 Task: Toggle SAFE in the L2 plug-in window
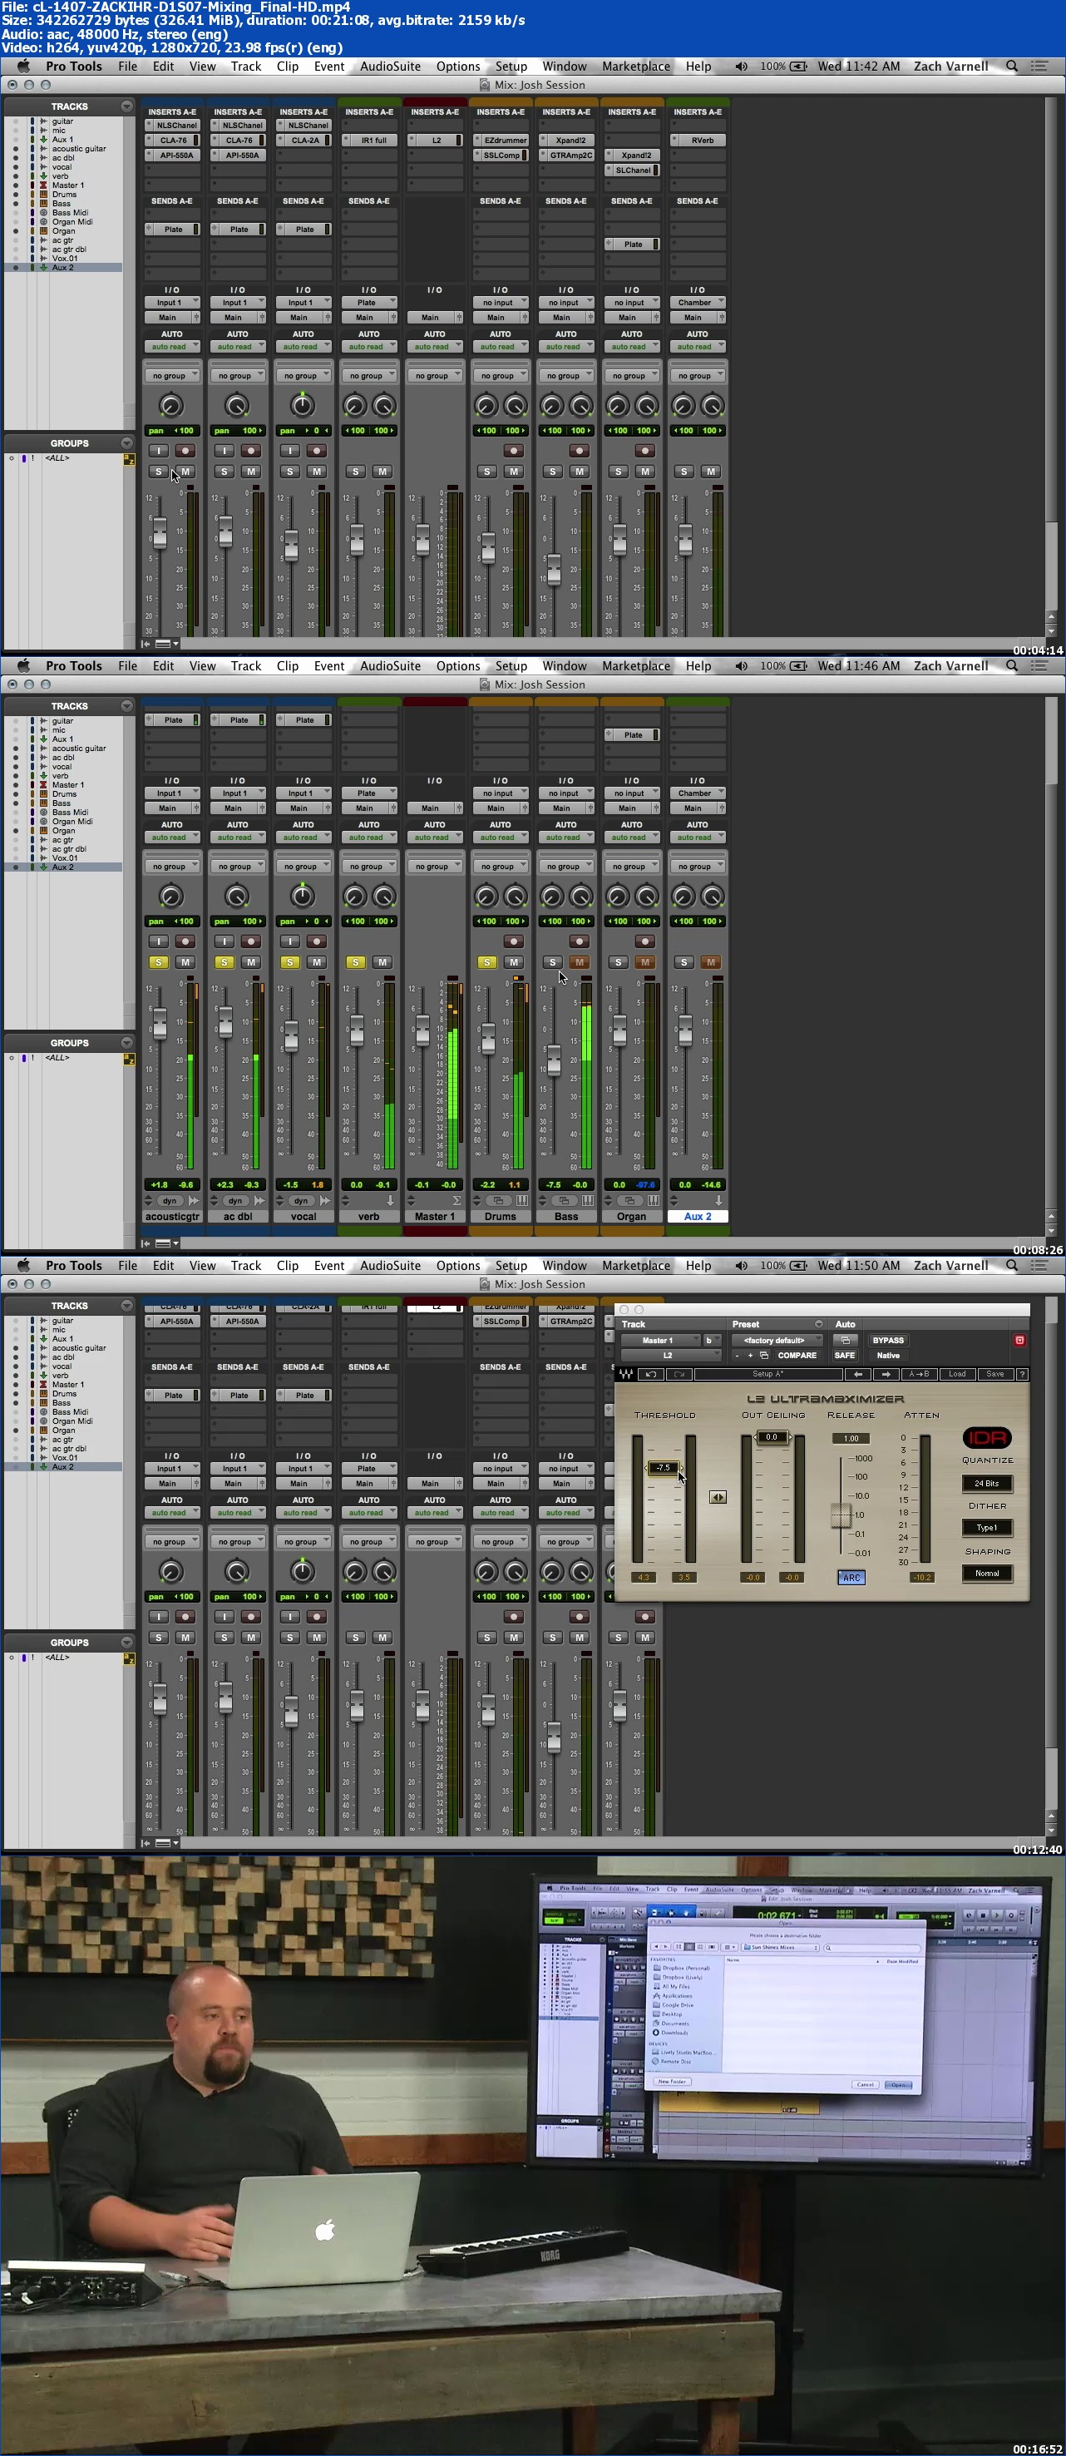tap(845, 1355)
